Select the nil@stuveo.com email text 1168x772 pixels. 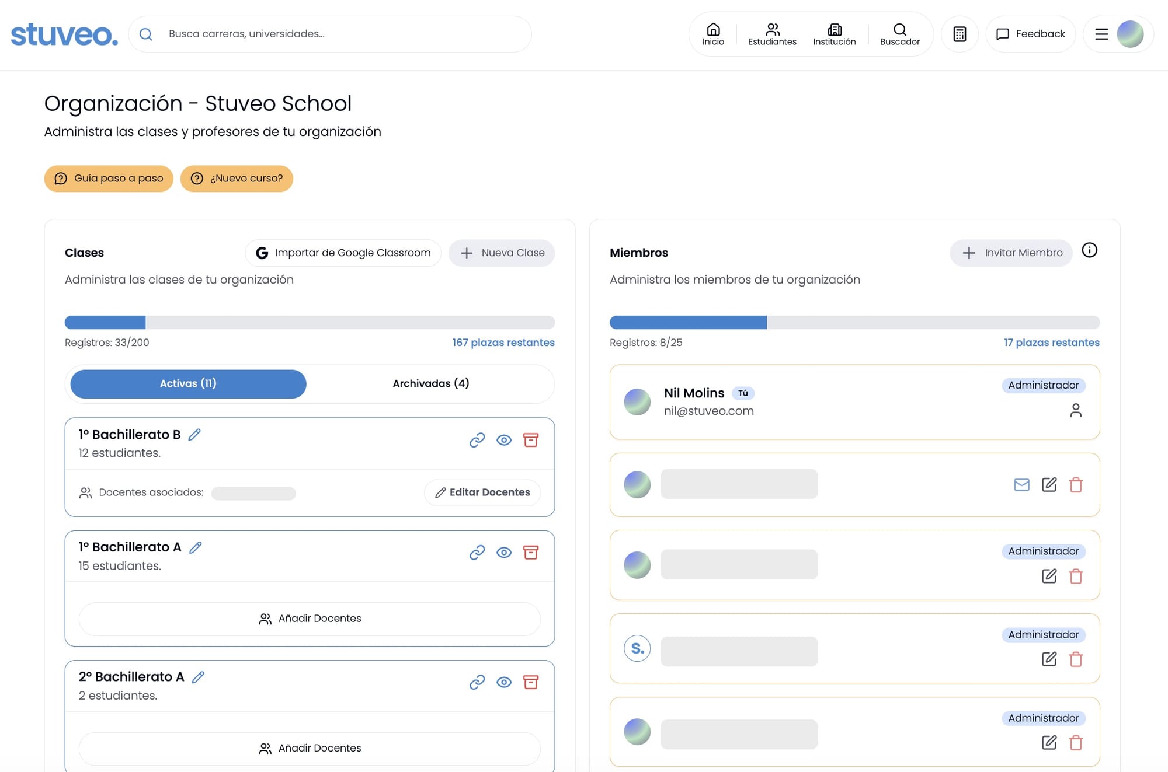click(709, 411)
